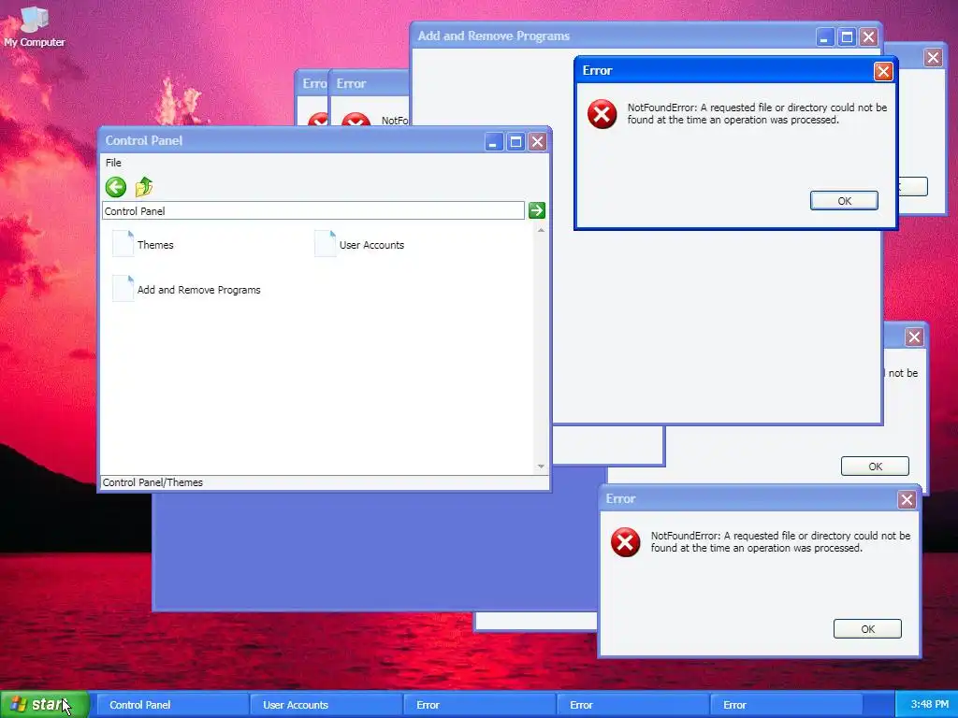Click the User Accounts label in Control Panel
The image size is (958, 718).
371,245
